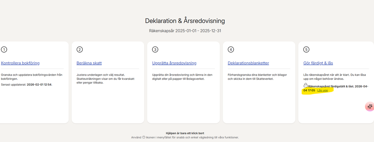Click the step 4 circled number

pyautogui.click(x=231, y=50)
